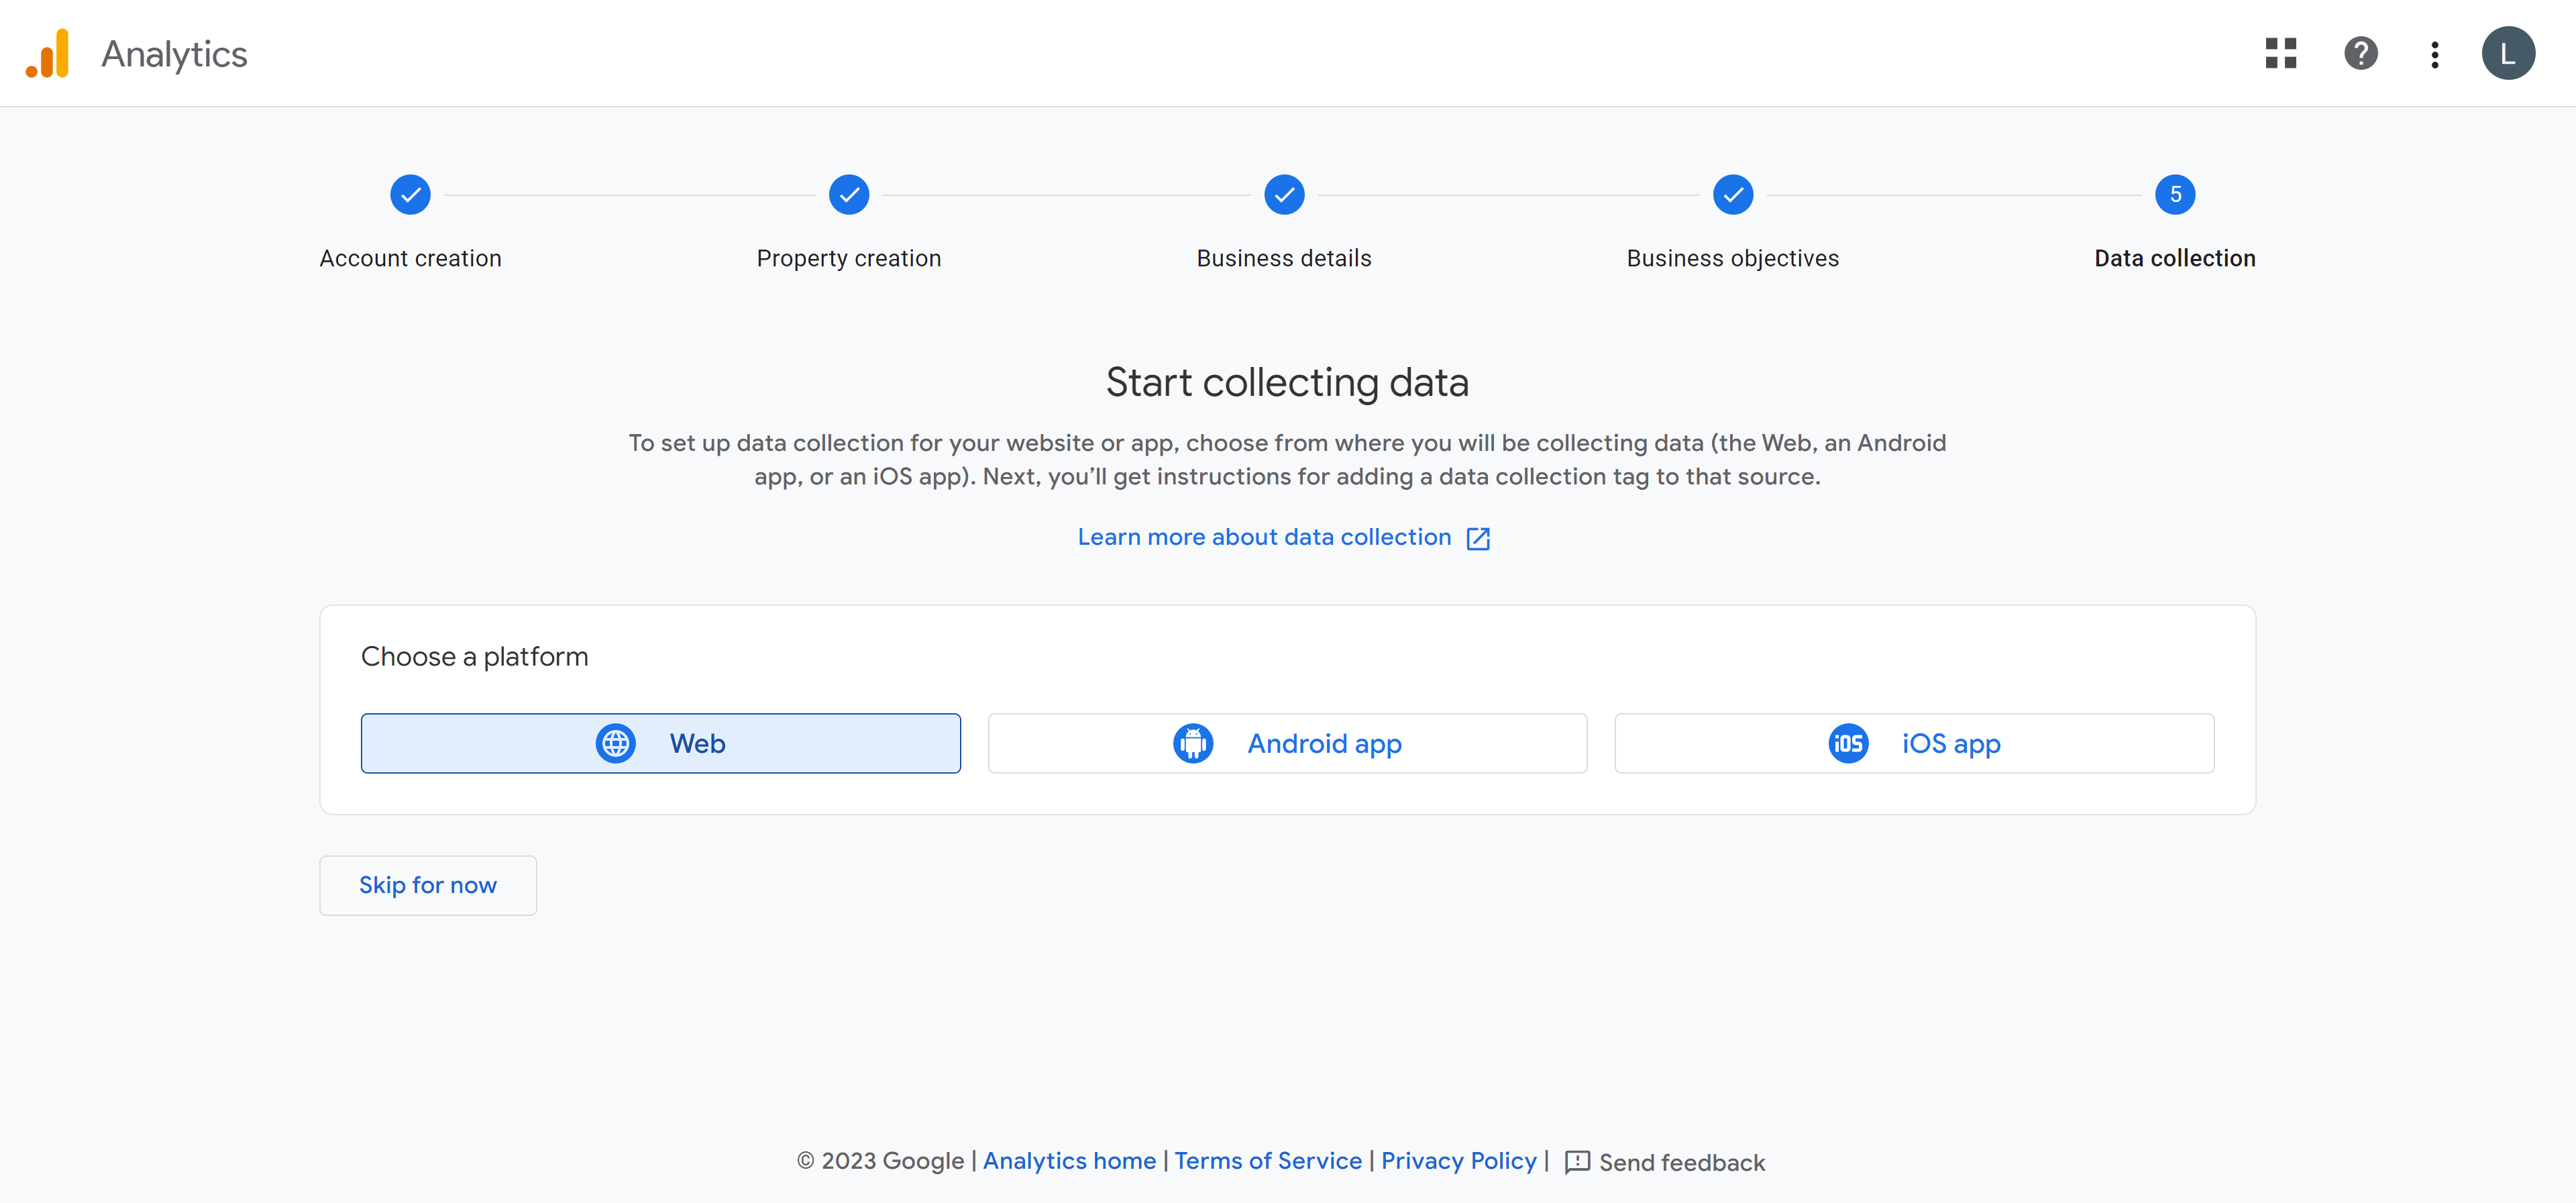Image resolution: width=2576 pixels, height=1203 pixels.
Task: Click the Property creation checkmark step
Action: (849, 195)
